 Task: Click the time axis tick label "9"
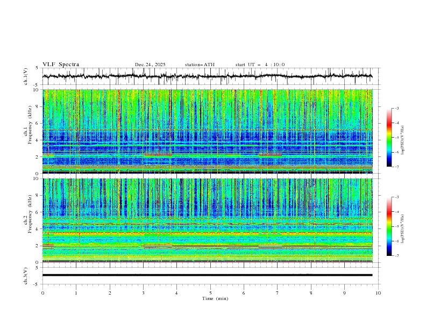344,293
